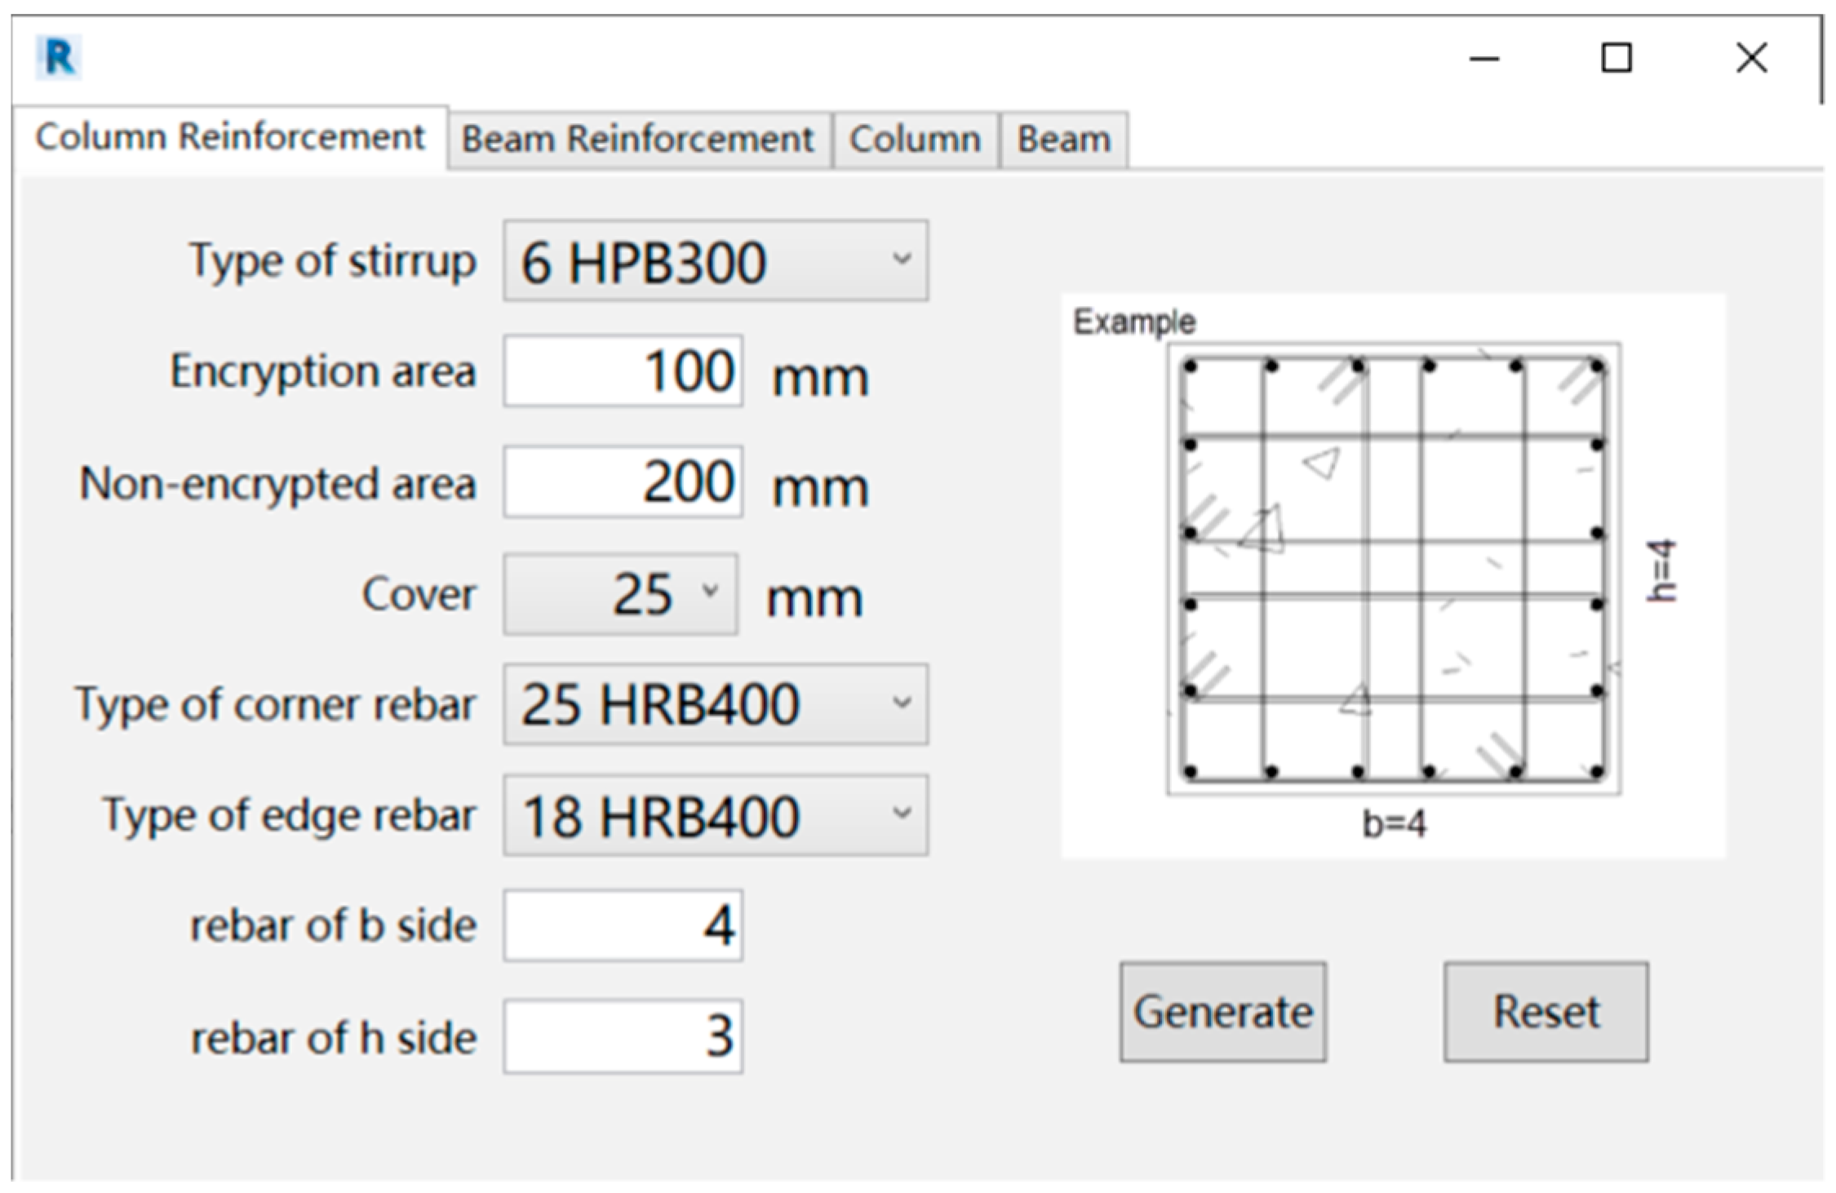Focus the rebar of h side field
Viewport: 1836px width, 1193px height.
[x=622, y=1036]
